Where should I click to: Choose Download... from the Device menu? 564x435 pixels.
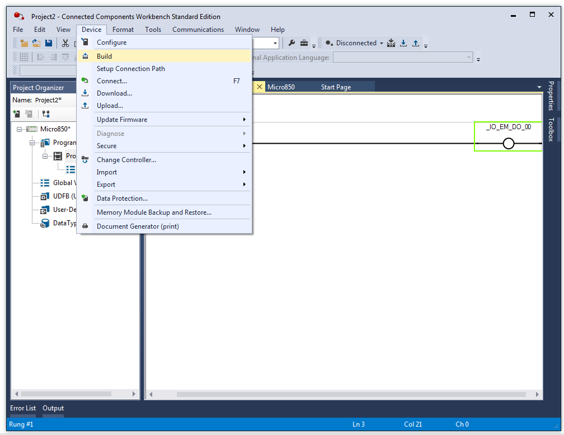[x=164, y=93]
